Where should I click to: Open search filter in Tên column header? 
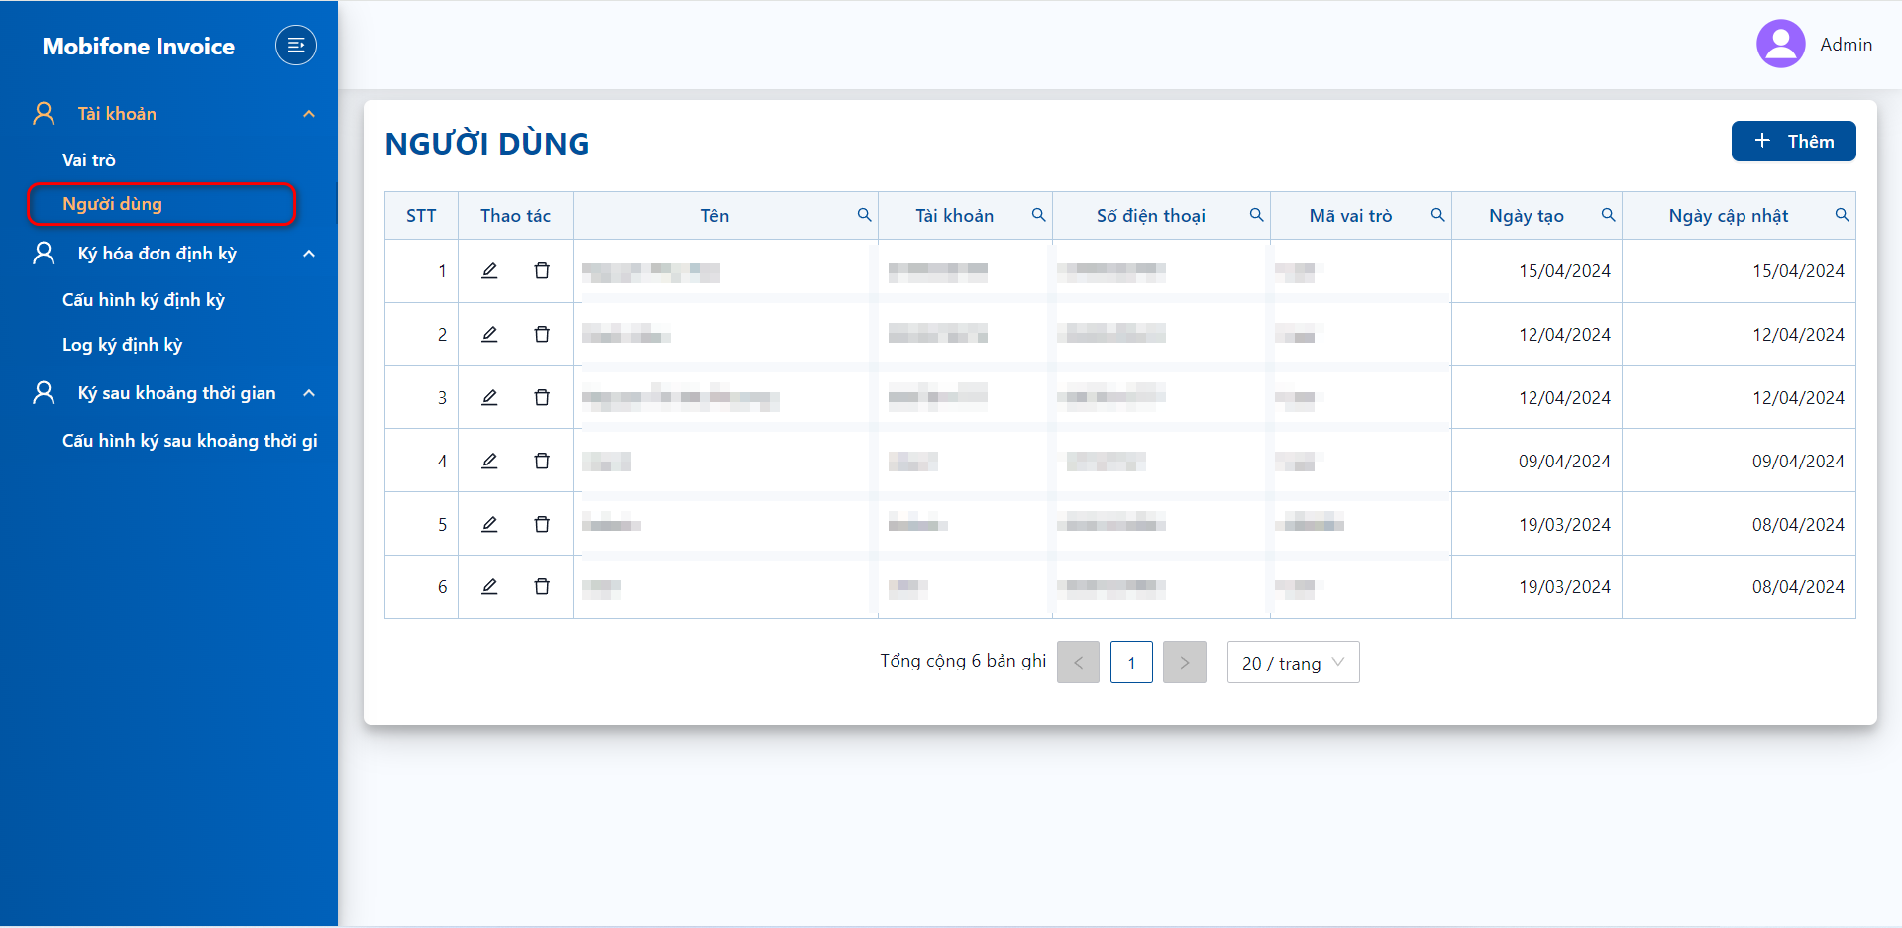[864, 215]
